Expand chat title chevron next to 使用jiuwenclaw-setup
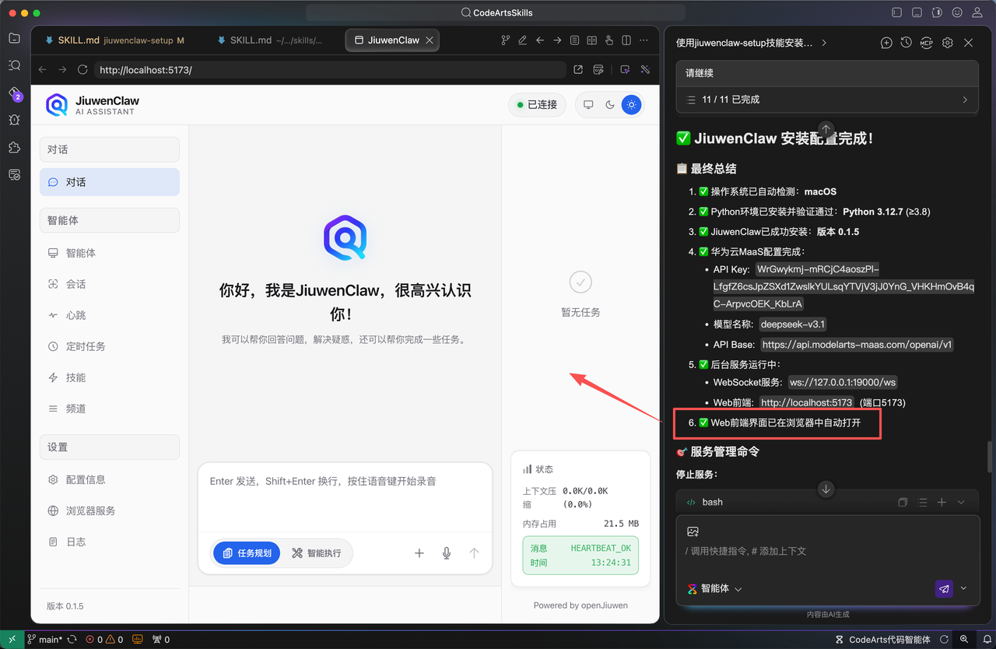This screenshot has height=649, width=996. 824,43
